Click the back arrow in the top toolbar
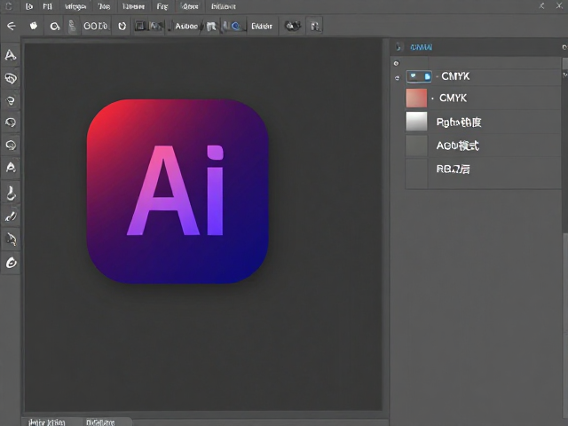The image size is (568, 426). point(12,26)
